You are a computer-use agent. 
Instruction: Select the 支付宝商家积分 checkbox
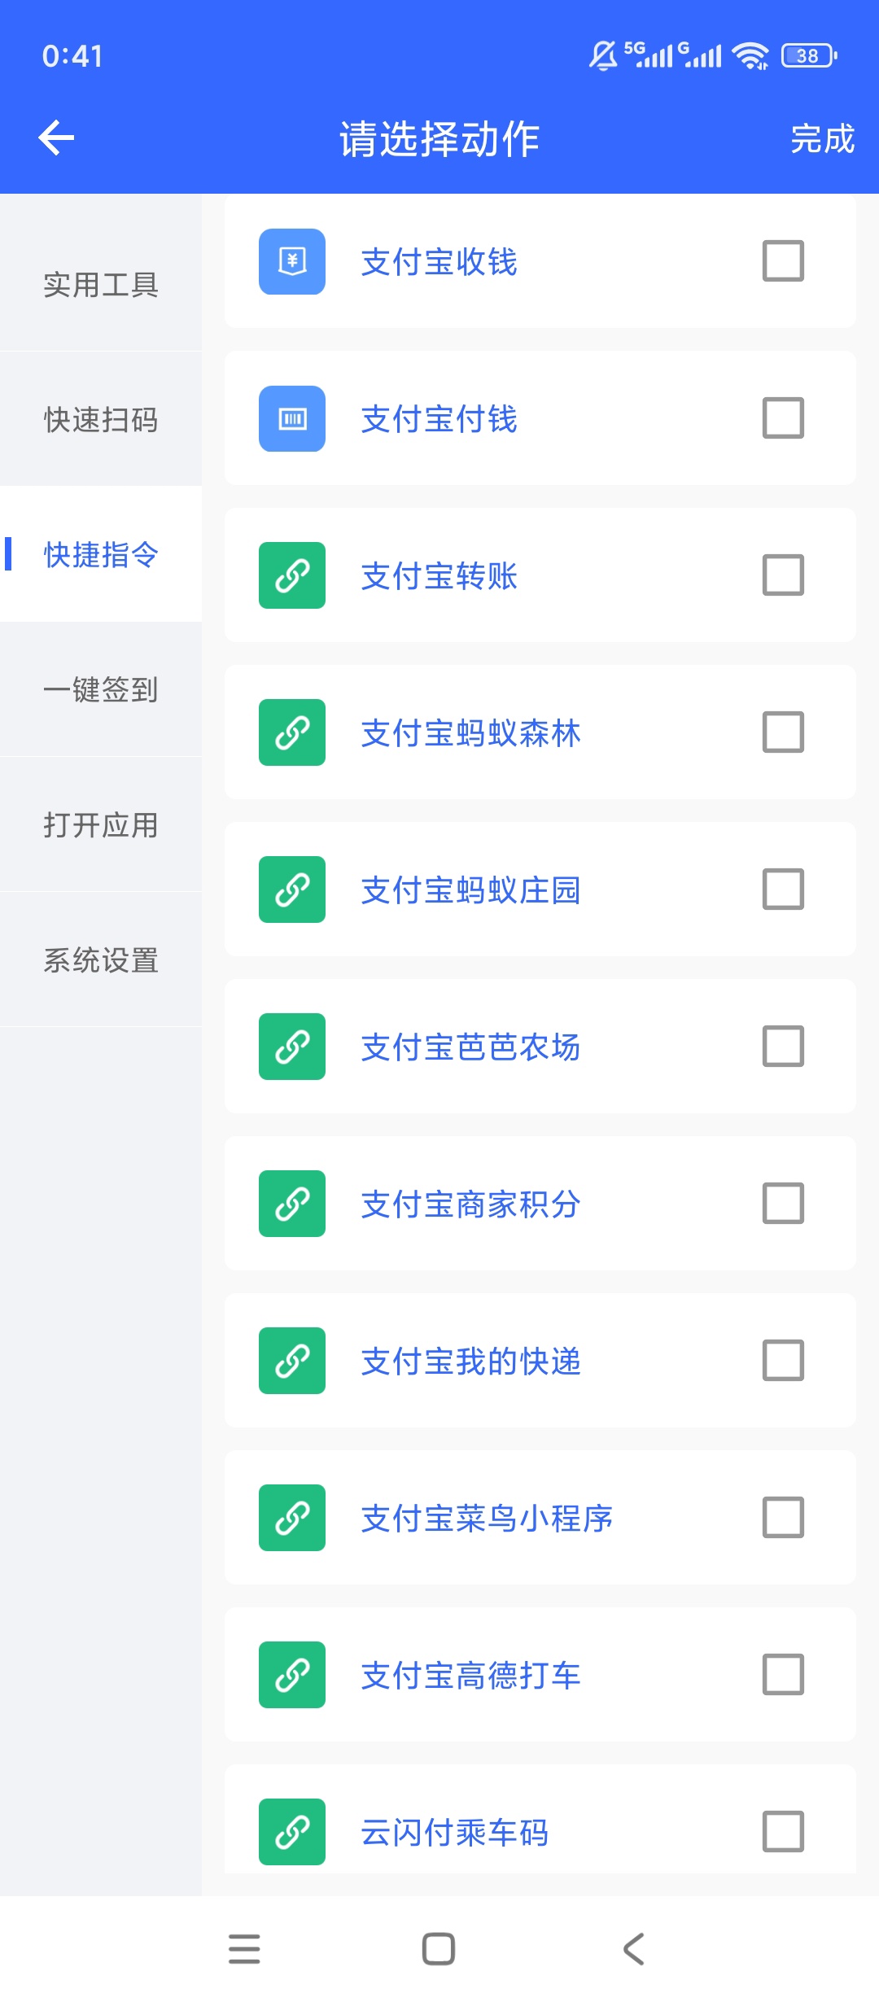(x=783, y=1203)
